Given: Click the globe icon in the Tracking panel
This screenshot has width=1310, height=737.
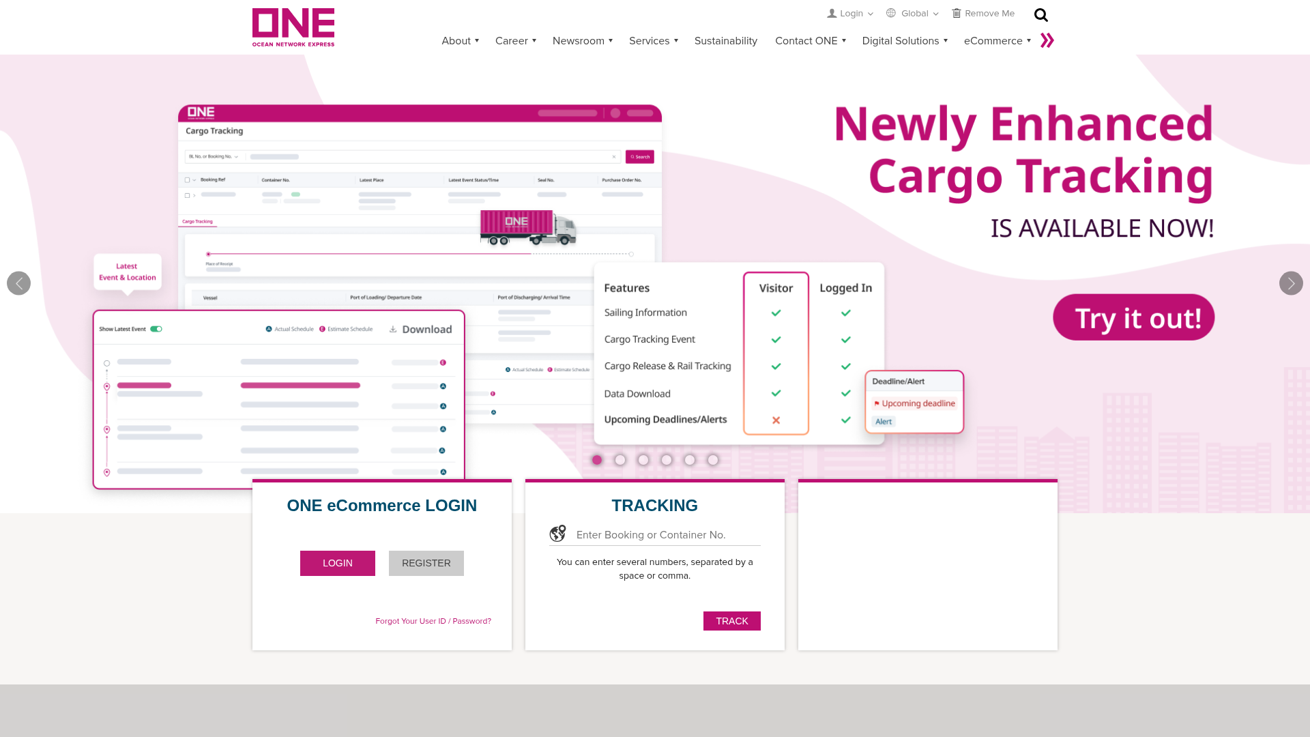Looking at the screenshot, I should click(x=558, y=533).
